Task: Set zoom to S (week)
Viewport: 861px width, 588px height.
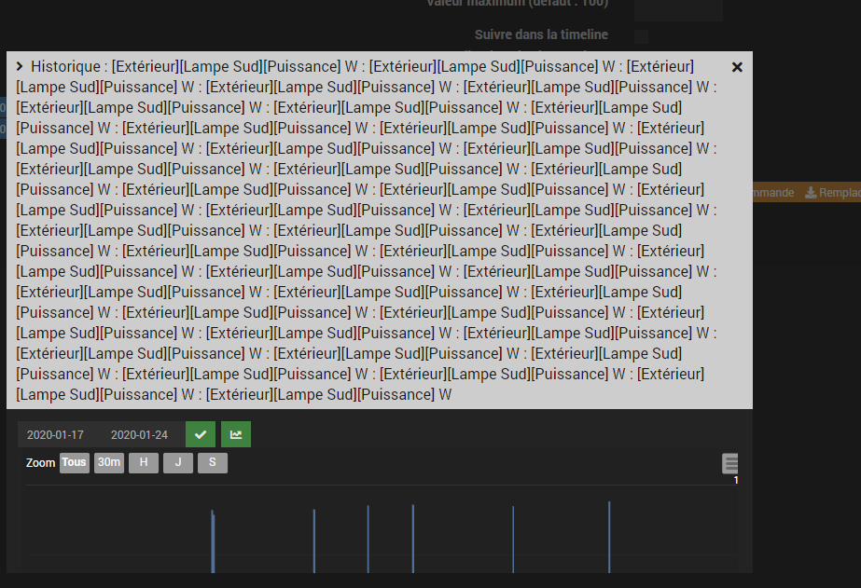Action: [213, 462]
